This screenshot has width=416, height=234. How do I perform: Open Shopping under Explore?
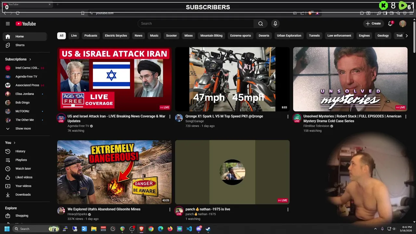[x=25, y=215]
